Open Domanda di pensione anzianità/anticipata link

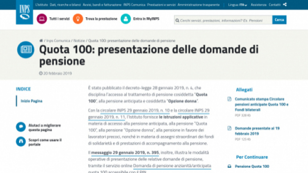point(172,166)
